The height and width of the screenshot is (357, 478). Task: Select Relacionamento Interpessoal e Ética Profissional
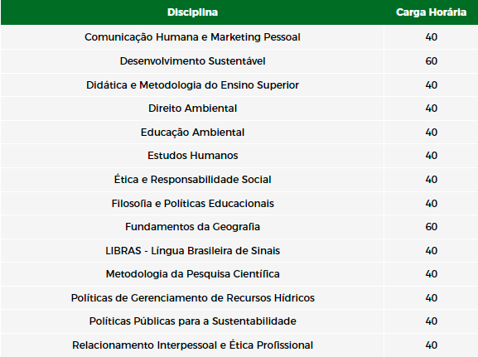192,345
